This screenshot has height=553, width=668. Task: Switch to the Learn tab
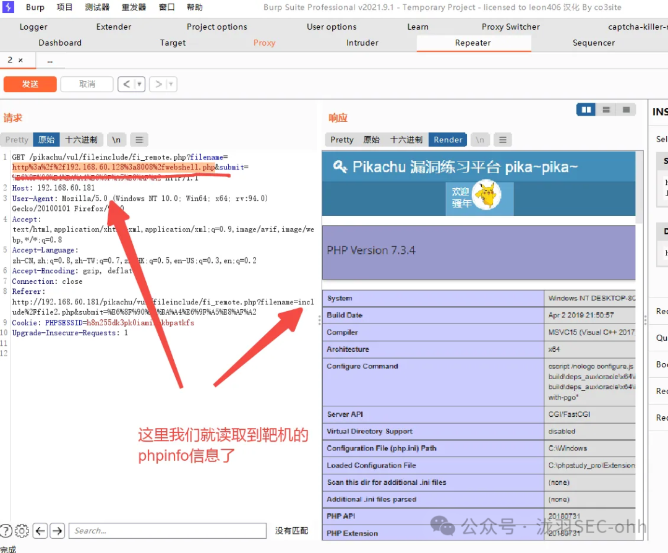[x=418, y=27]
